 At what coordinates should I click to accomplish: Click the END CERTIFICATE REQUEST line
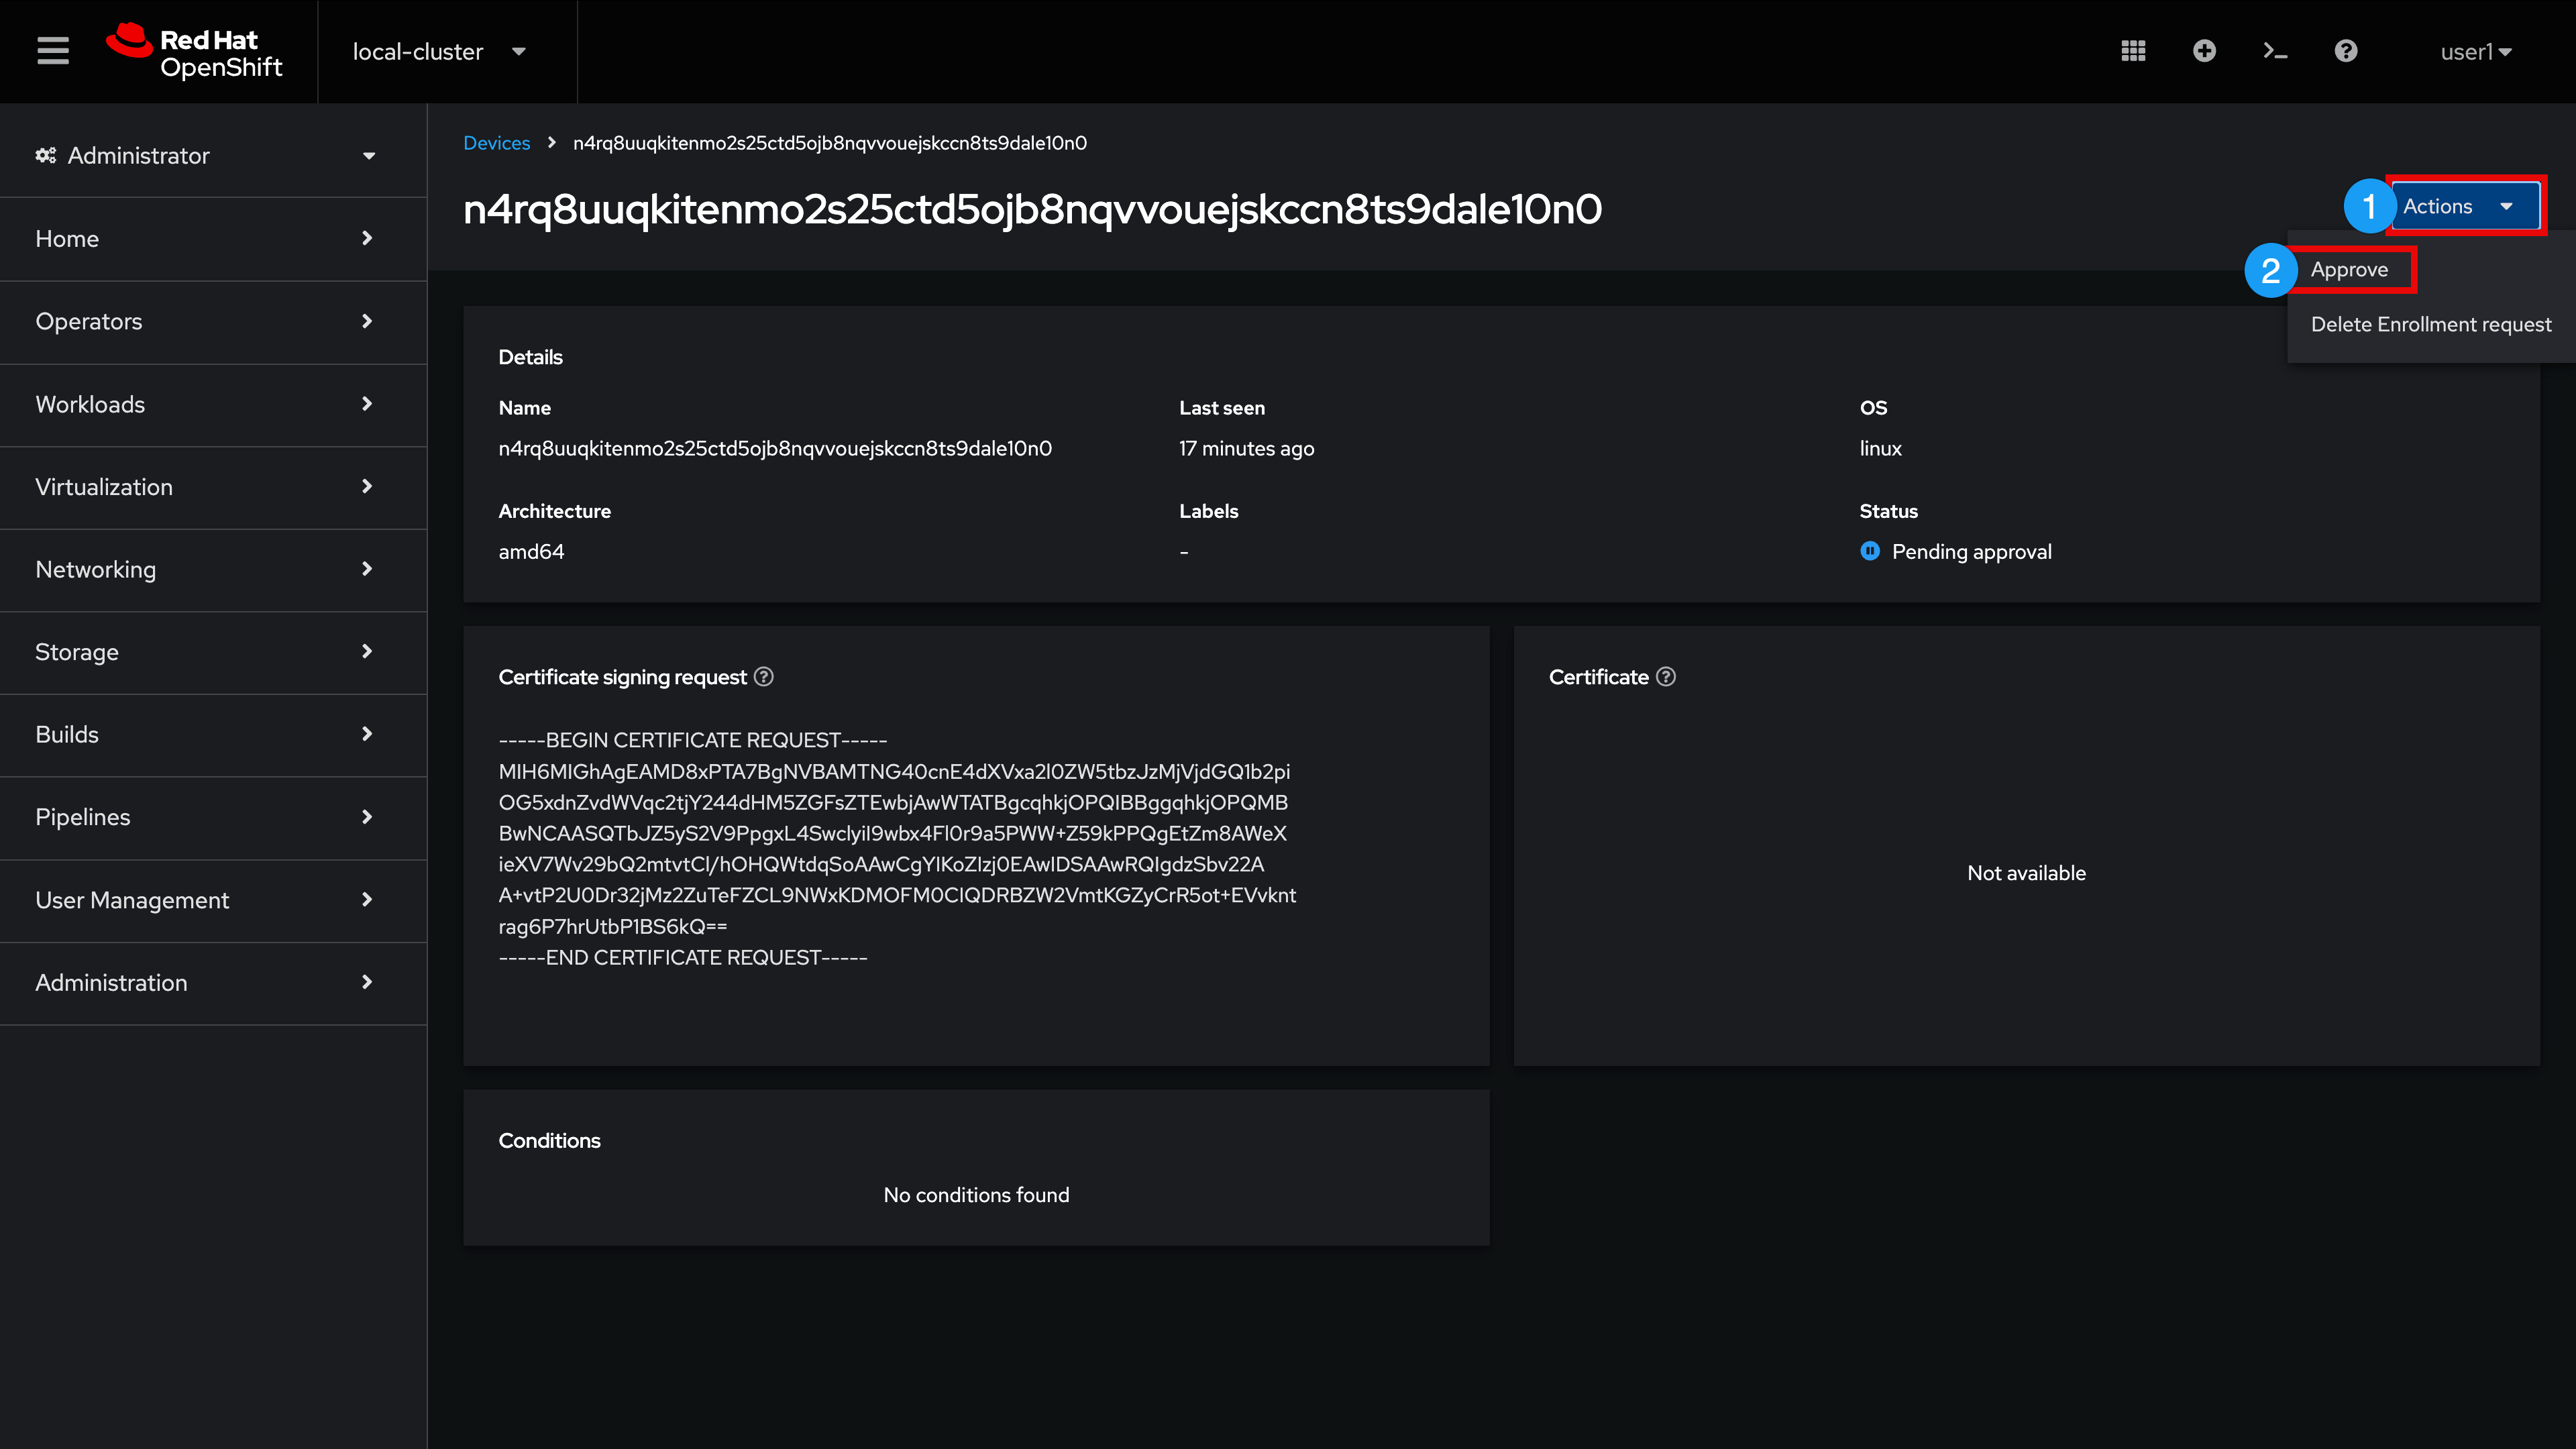coord(683,957)
